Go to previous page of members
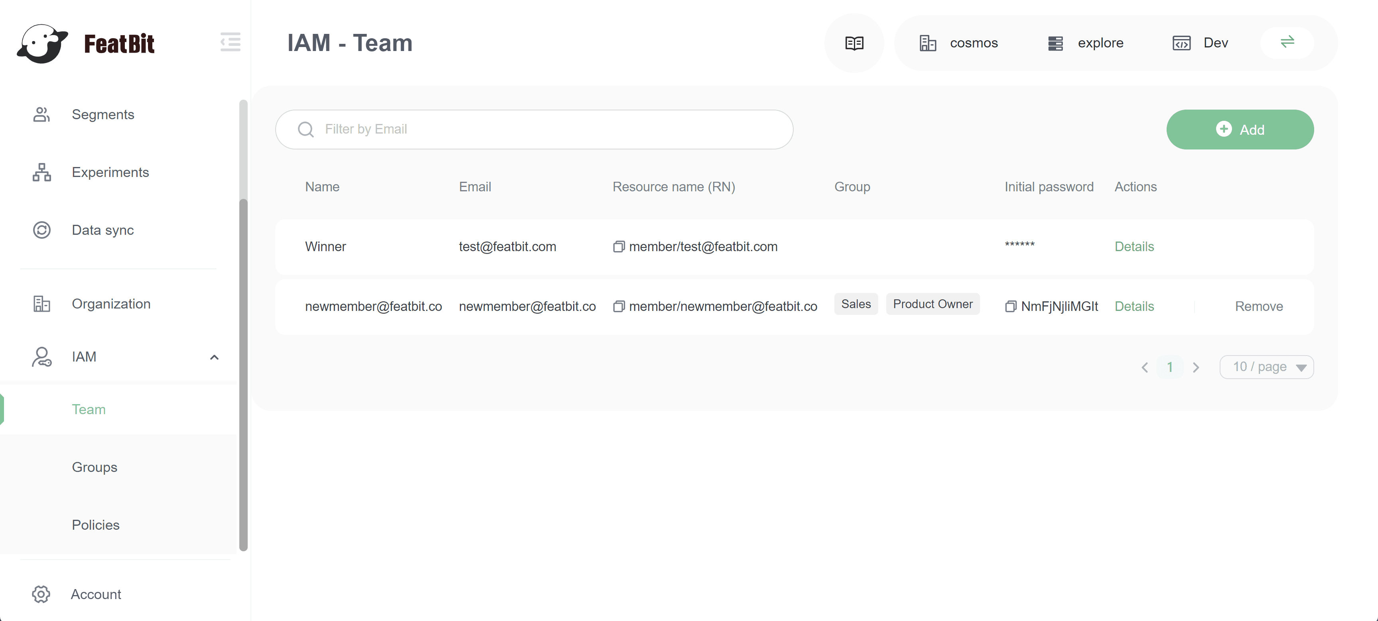The height and width of the screenshot is (621, 1378). 1144,367
